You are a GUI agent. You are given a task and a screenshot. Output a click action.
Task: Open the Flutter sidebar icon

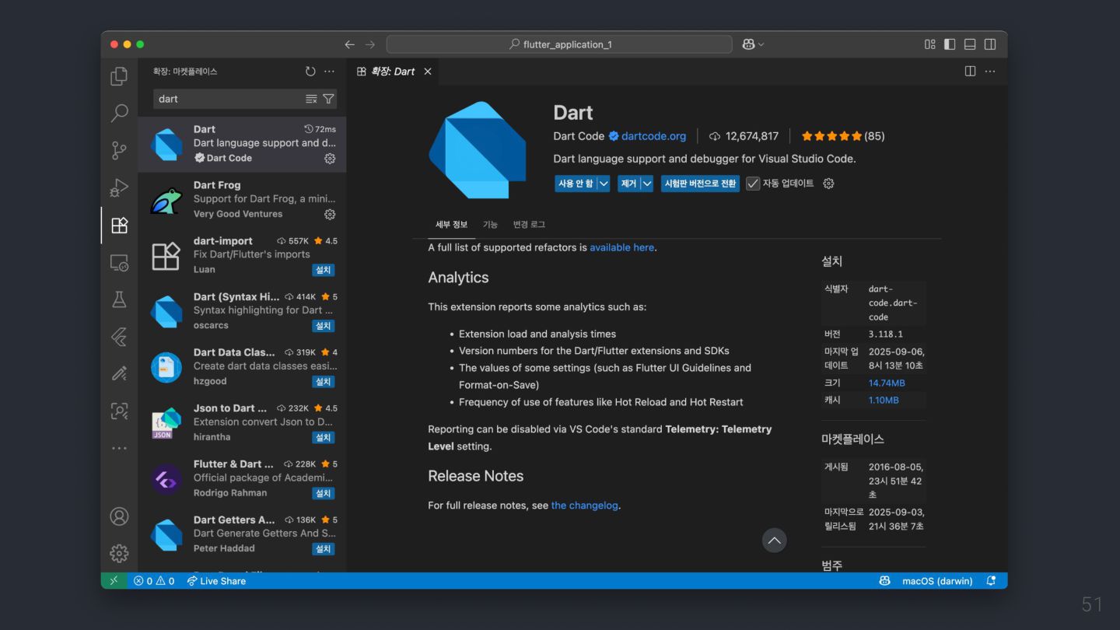point(119,337)
